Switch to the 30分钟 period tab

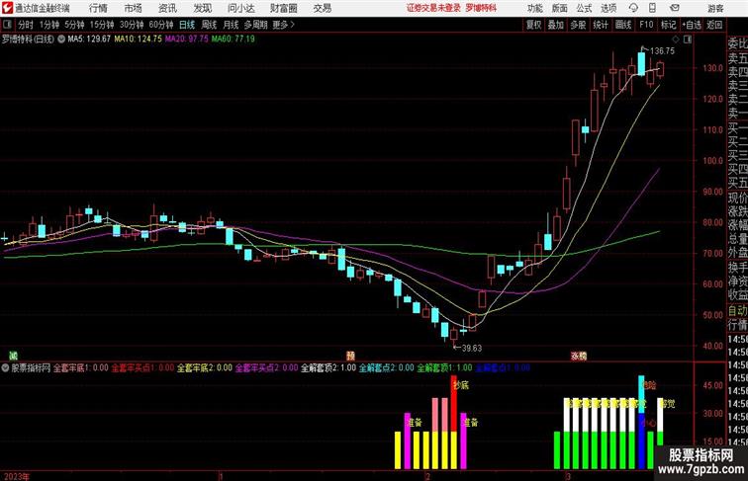click(x=132, y=25)
